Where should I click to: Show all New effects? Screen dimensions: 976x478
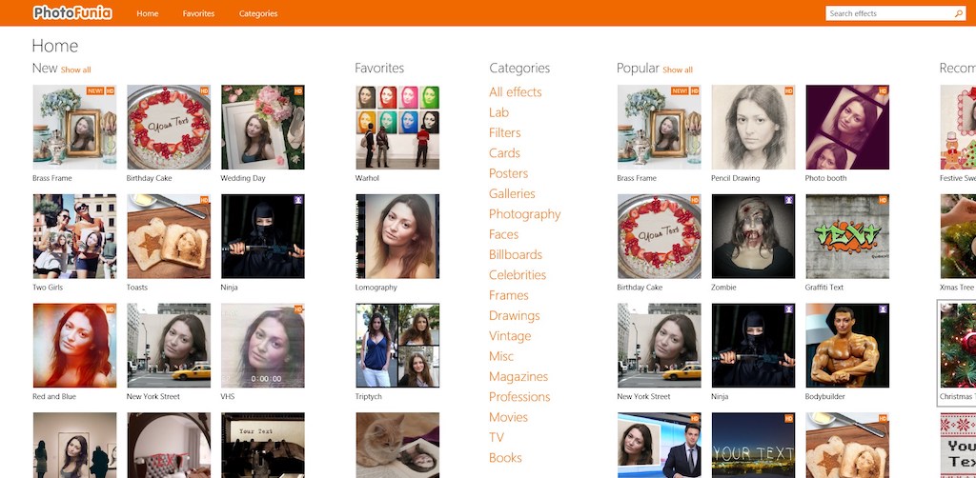click(x=76, y=70)
